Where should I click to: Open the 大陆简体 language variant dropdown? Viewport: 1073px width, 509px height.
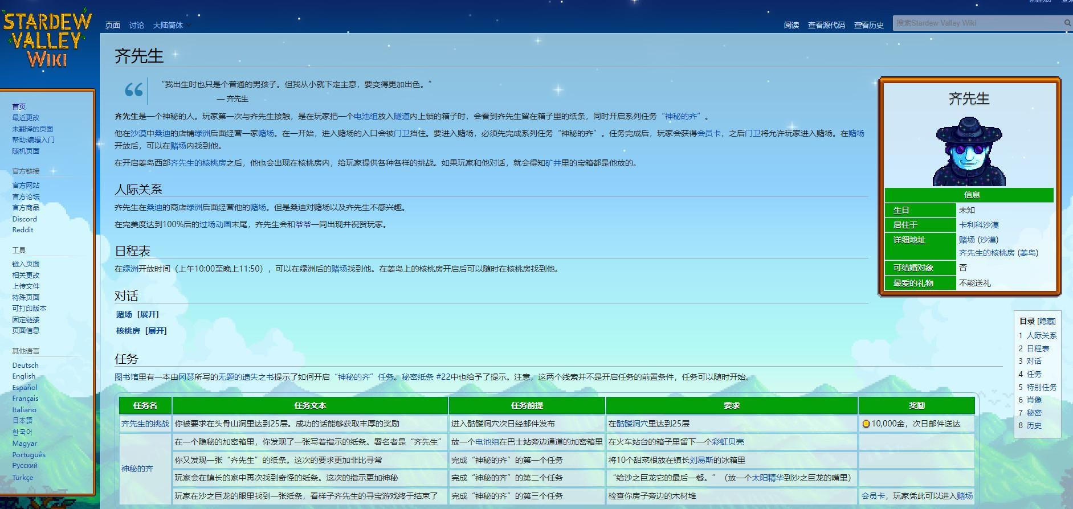point(172,25)
